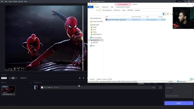Click This PC in the address breadcrumb
The height and width of the screenshot is (109, 194).
coord(107,10)
